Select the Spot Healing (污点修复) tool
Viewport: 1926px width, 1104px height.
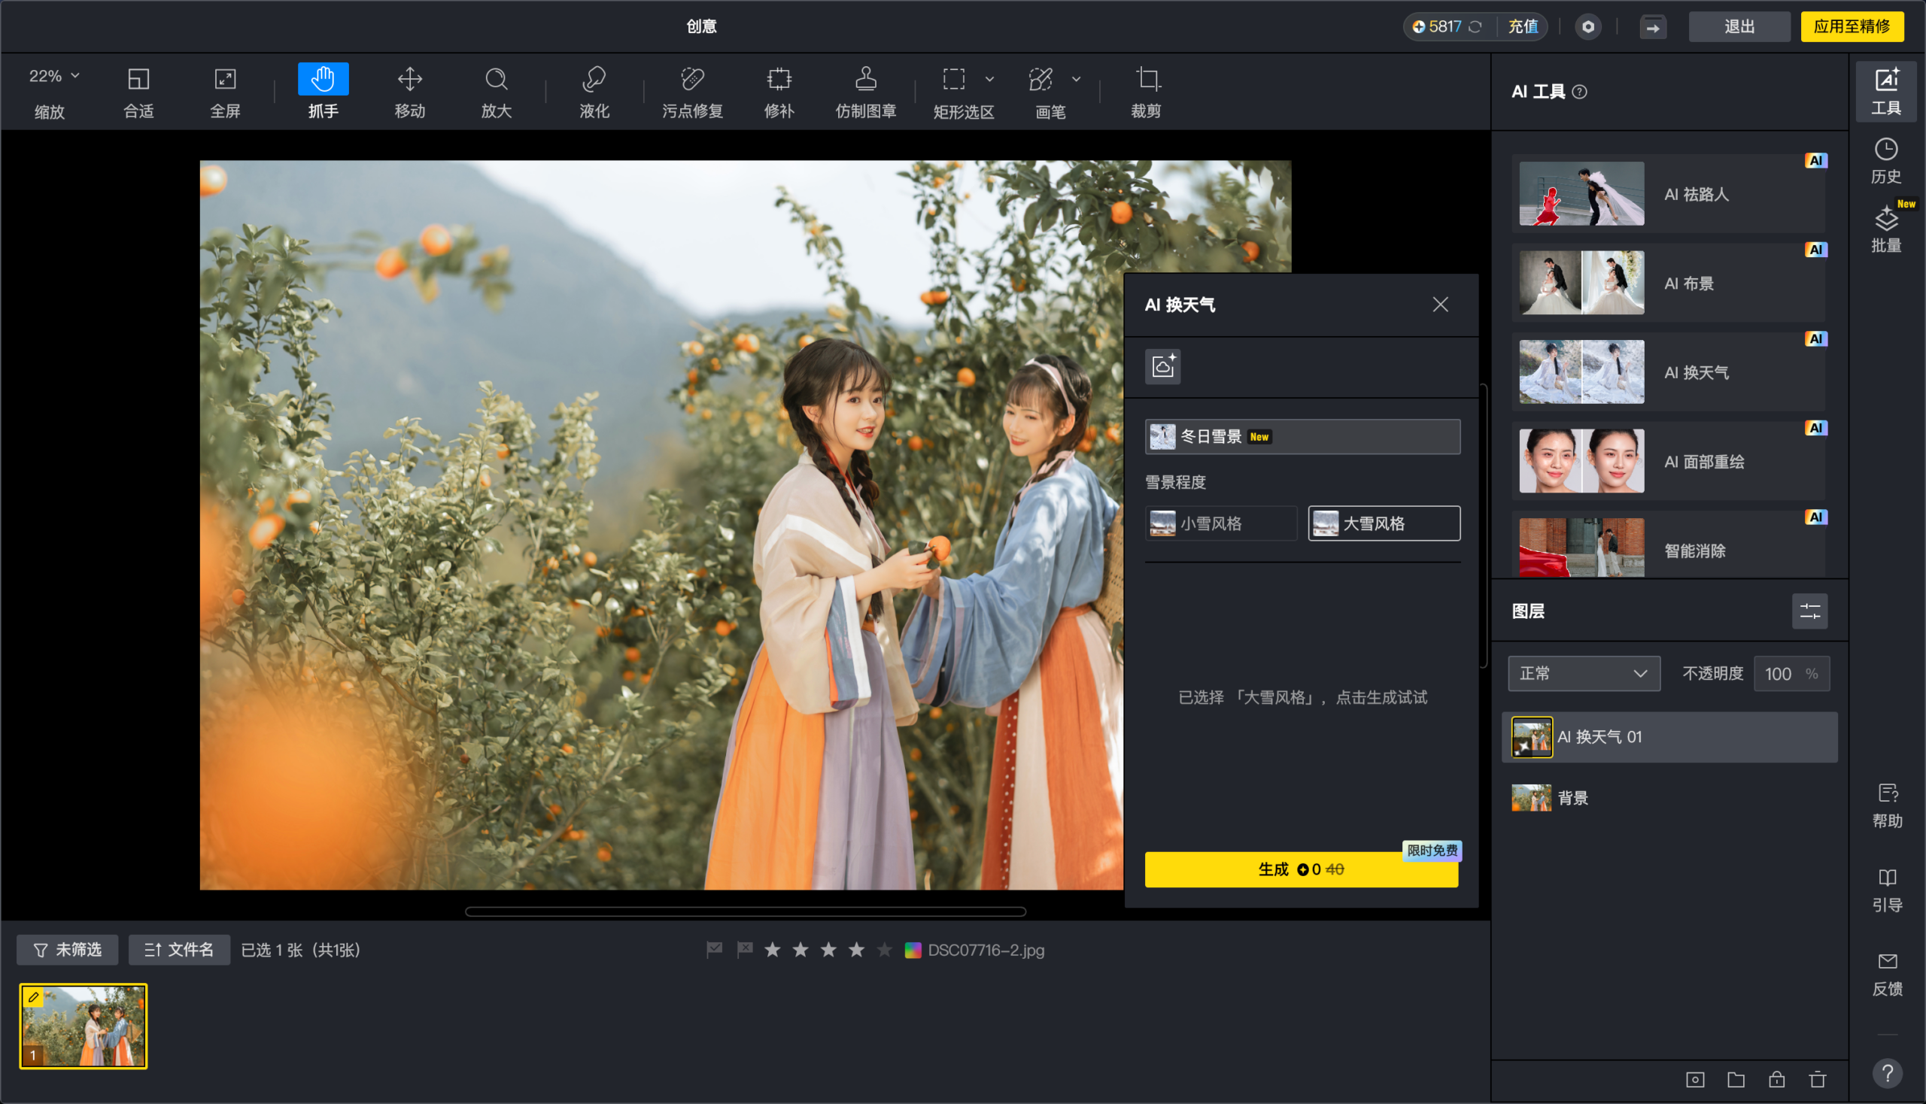click(x=692, y=91)
